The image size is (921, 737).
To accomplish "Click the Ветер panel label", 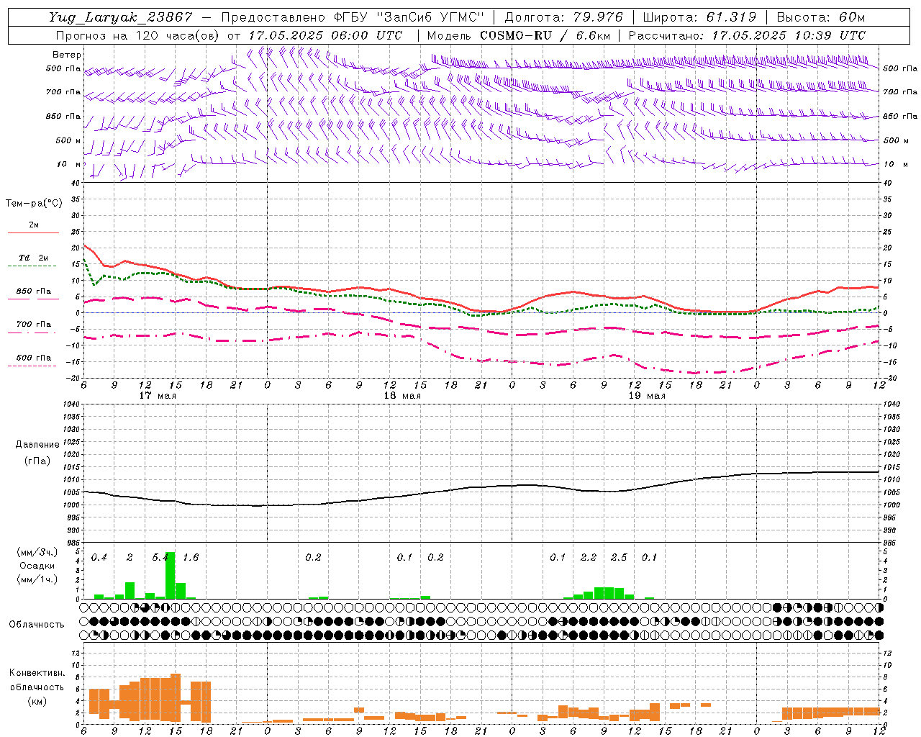I will [x=67, y=55].
